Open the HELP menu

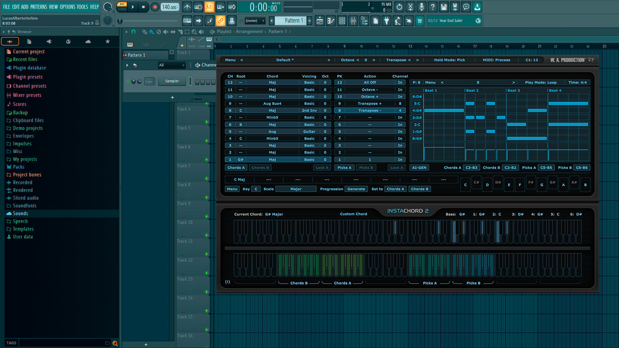click(94, 7)
